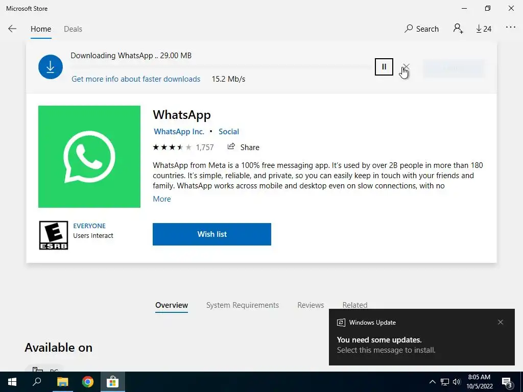Click Microsoft Store taskbar icon

pos(113,382)
